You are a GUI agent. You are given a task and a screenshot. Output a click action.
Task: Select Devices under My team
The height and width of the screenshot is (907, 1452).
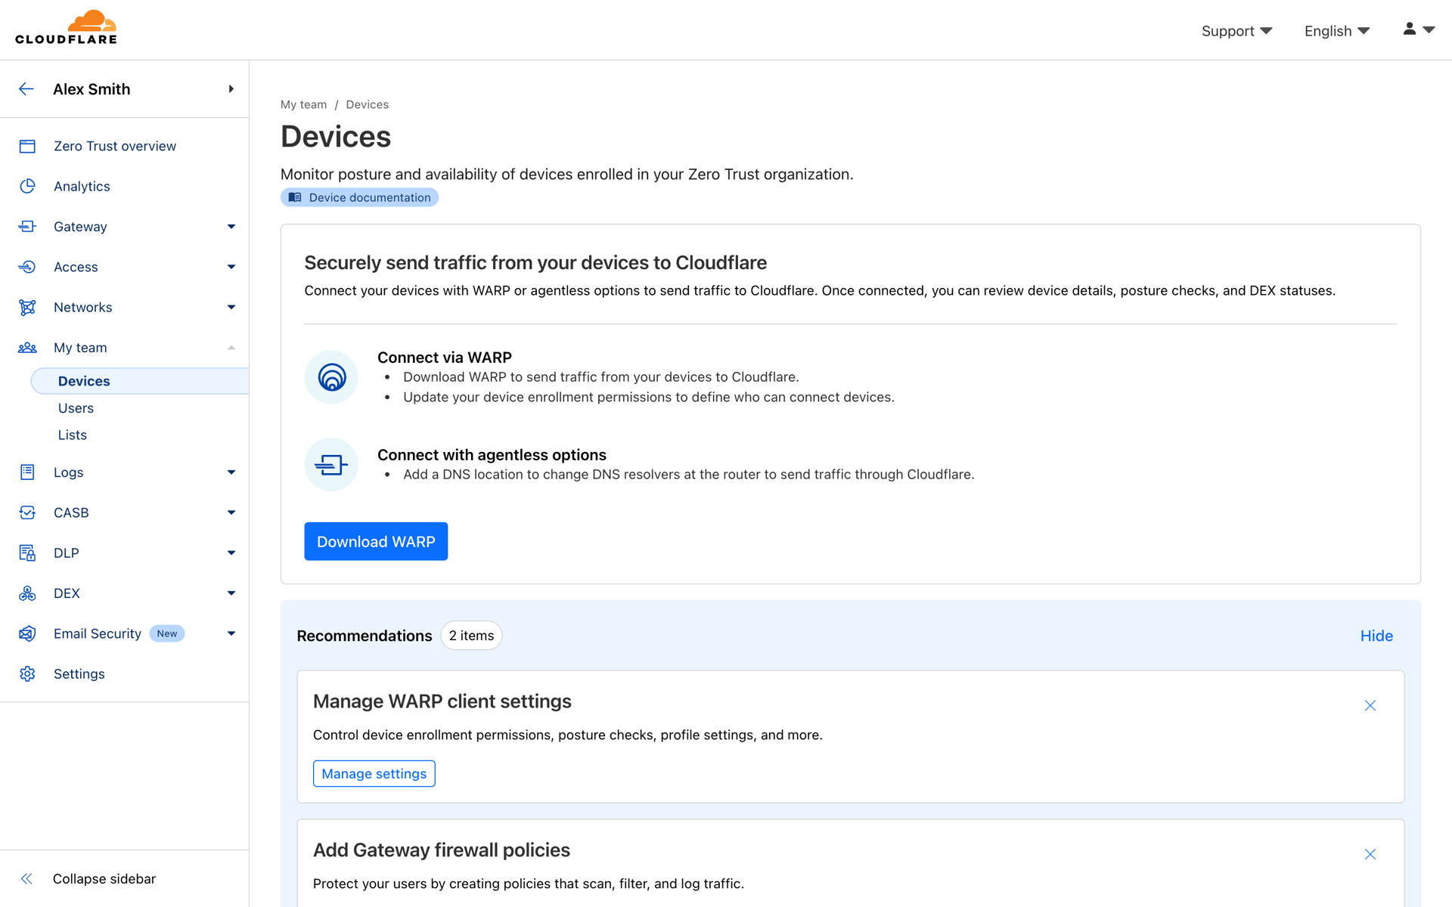[x=140, y=381]
